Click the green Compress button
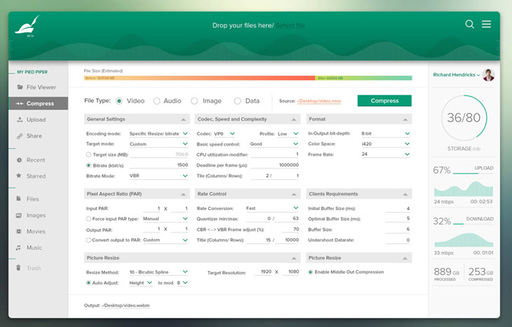The image size is (512, 327). 384,101
